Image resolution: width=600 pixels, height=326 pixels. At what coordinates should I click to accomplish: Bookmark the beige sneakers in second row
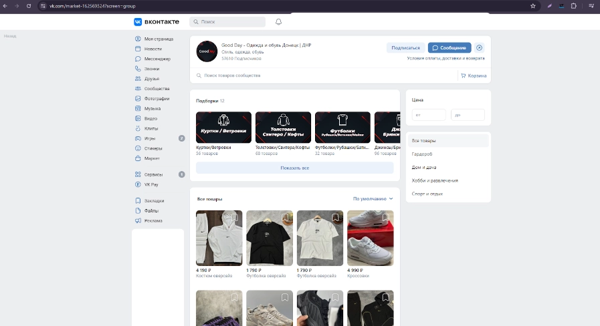(x=285, y=297)
